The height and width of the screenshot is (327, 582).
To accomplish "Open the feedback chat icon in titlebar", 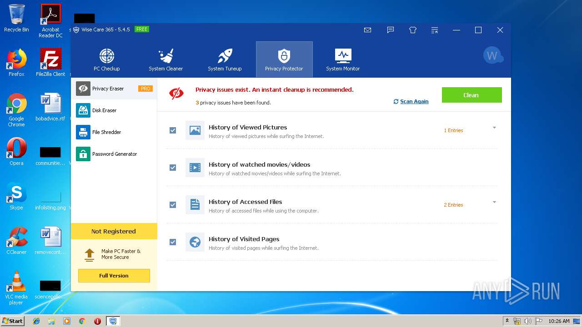I will [390, 30].
